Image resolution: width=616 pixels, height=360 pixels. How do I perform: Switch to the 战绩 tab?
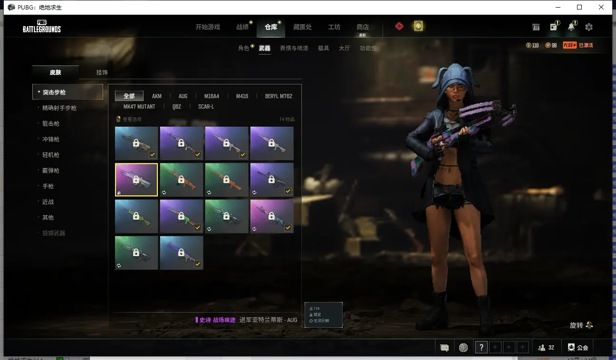242,27
